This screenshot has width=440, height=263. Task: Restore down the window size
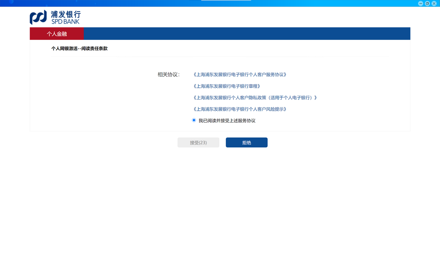pyautogui.click(x=427, y=3)
